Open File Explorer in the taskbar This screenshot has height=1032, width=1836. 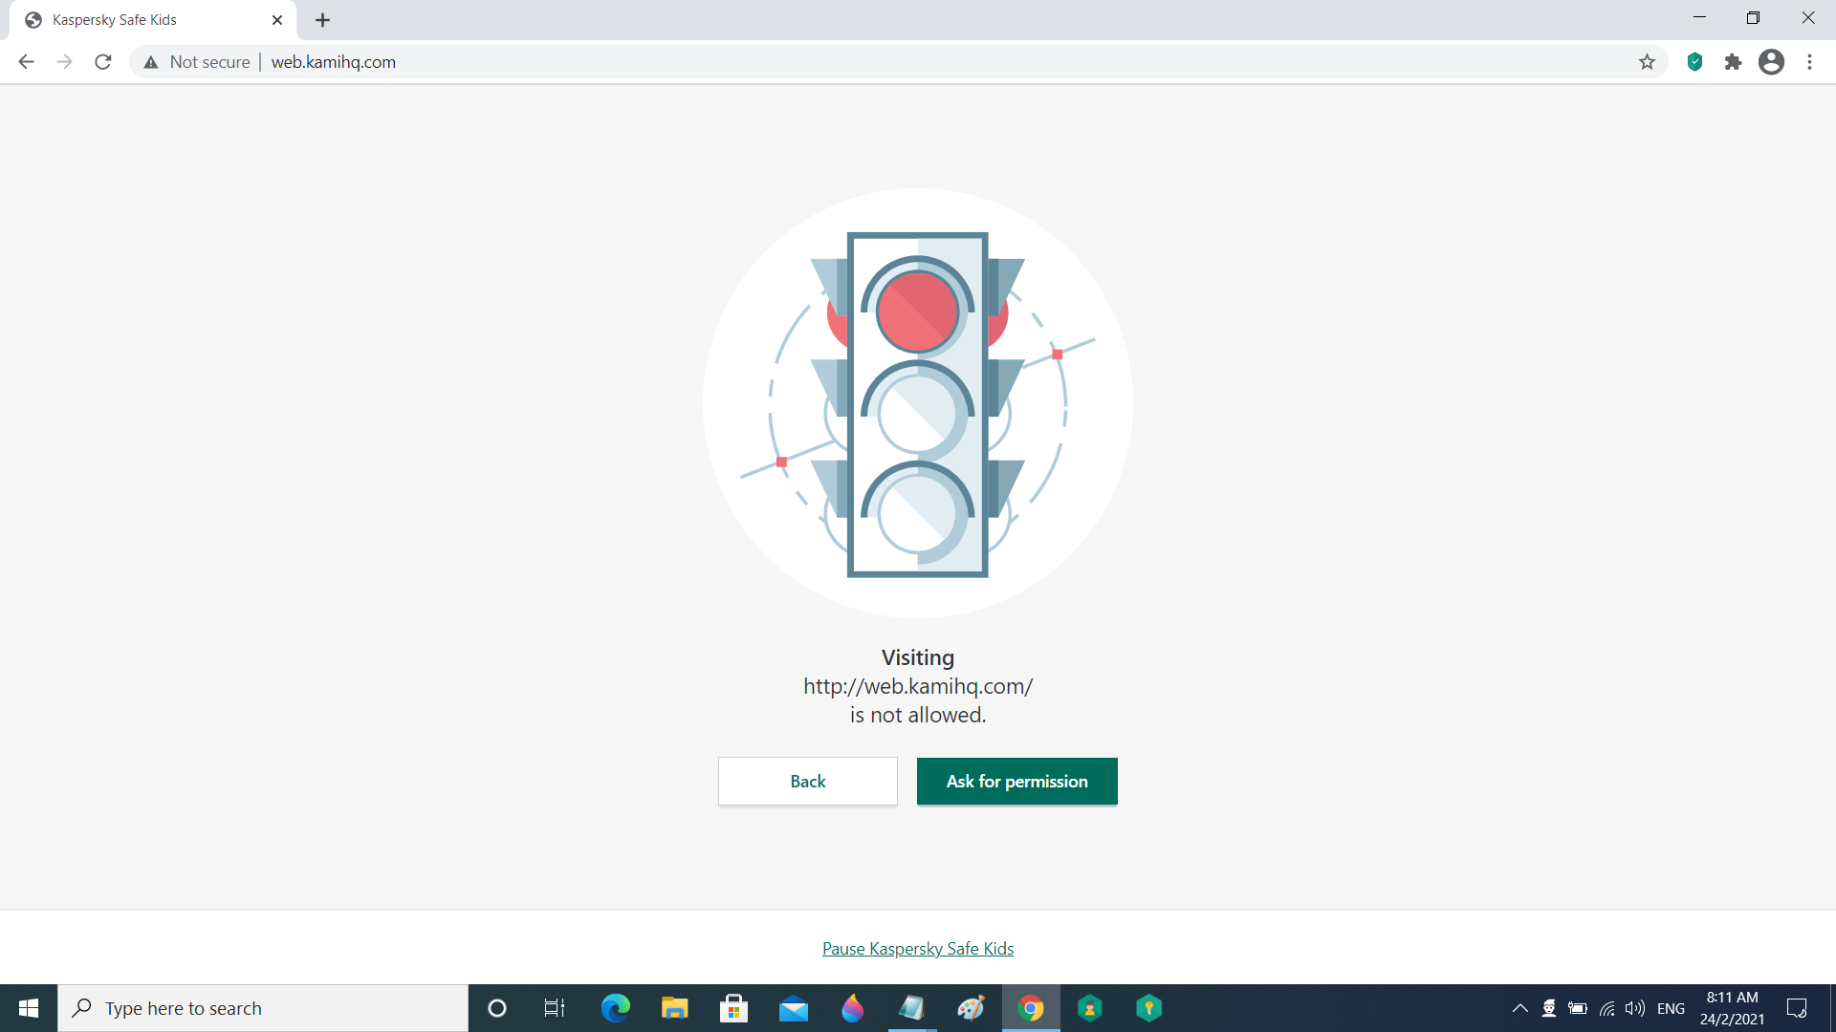[x=674, y=1008]
